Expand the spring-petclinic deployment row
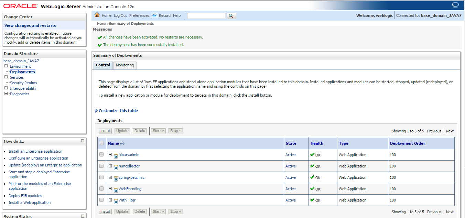Image resolution: width=465 pixels, height=218 pixels. tap(110, 177)
